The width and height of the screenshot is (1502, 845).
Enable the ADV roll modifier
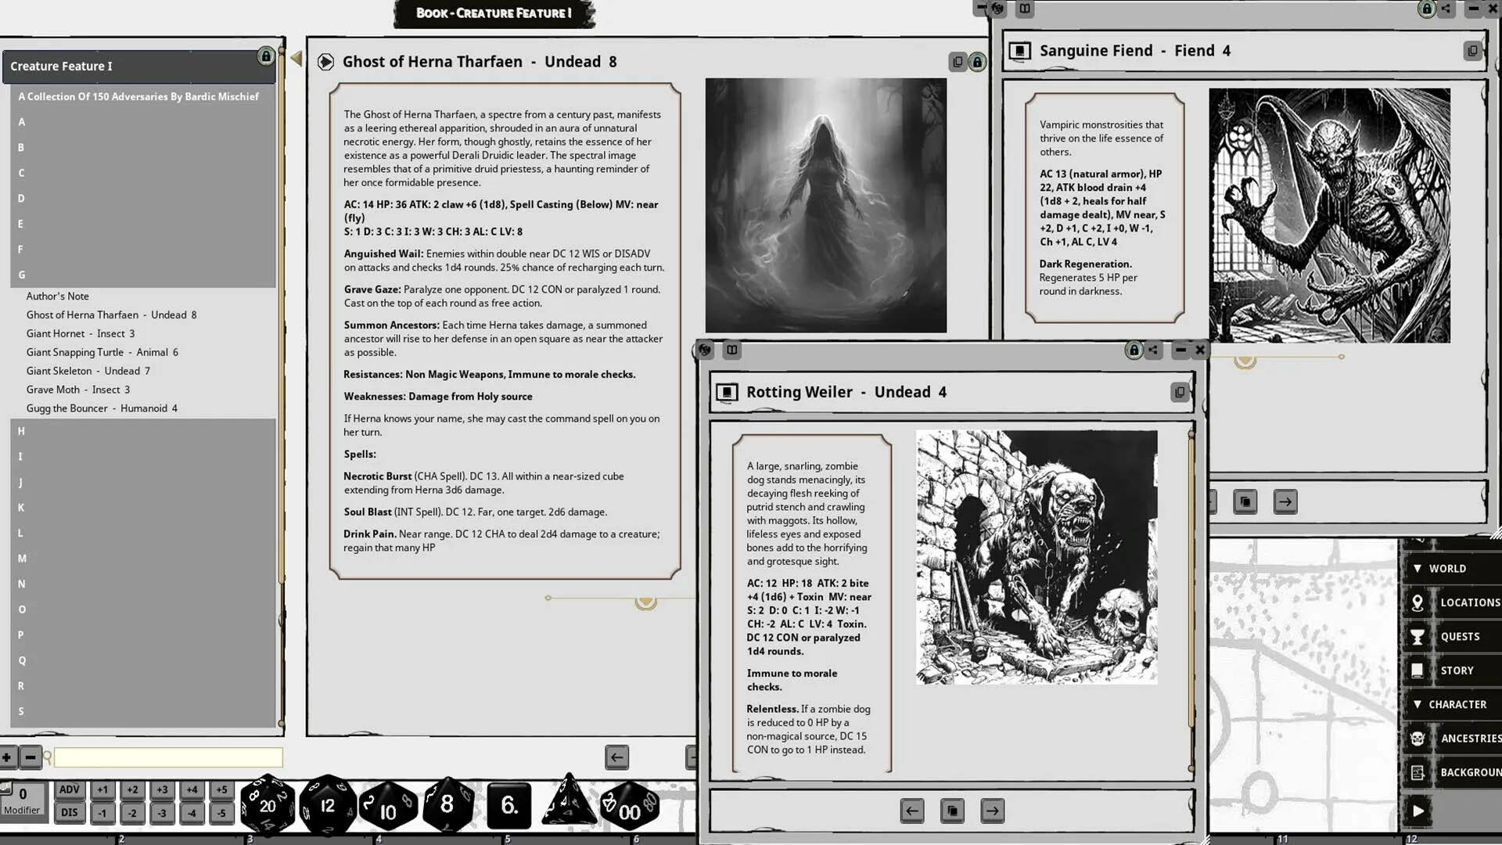pos(69,790)
